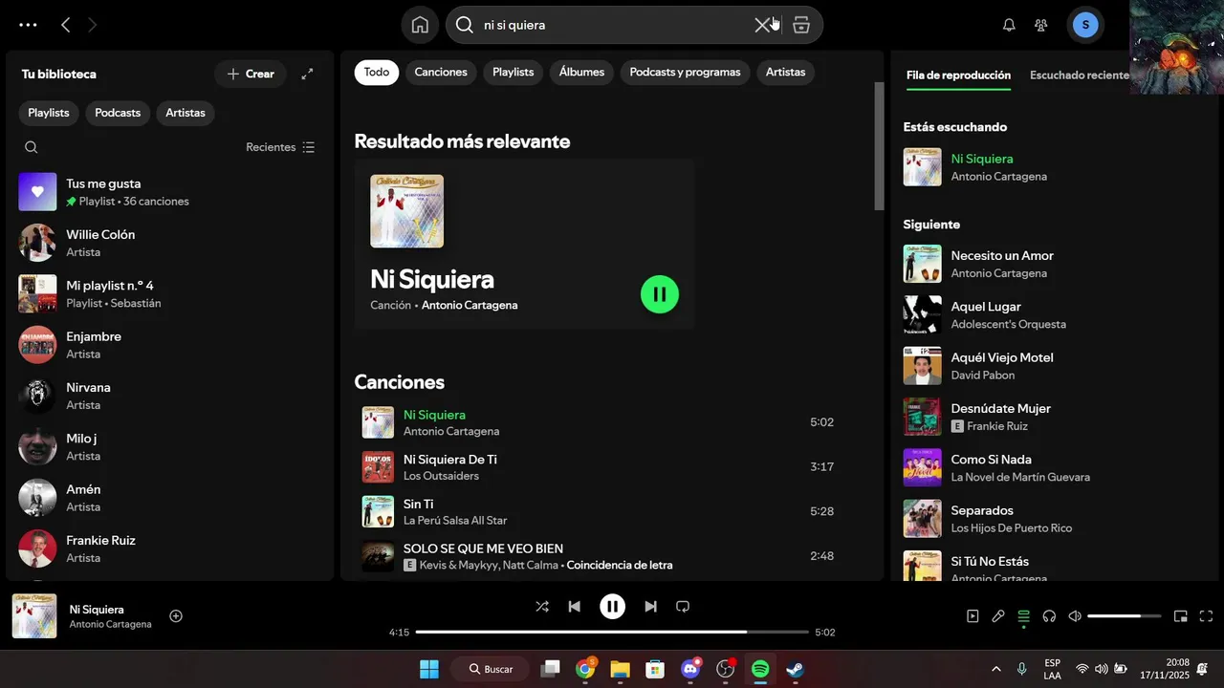Filter the library by Podcasts
Image resolution: width=1224 pixels, height=688 pixels.
coord(118,113)
